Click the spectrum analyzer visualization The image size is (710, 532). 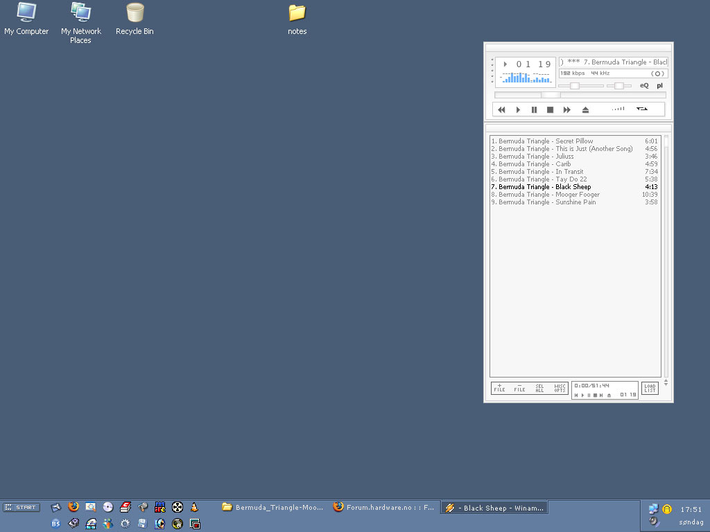(x=526, y=78)
